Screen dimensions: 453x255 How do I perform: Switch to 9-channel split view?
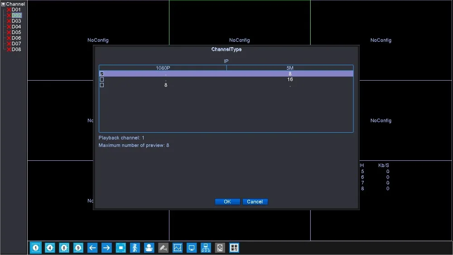(x=78, y=248)
